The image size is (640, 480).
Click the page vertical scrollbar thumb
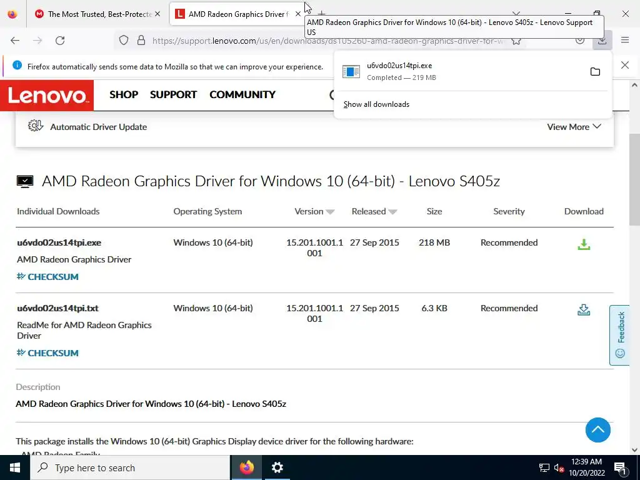(x=635, y=179)
